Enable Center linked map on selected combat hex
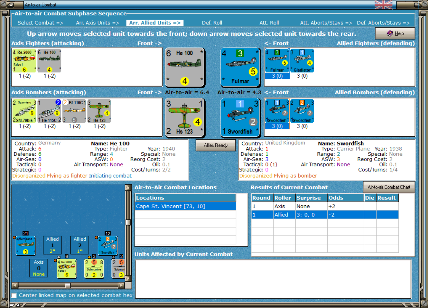 point(14,295)
